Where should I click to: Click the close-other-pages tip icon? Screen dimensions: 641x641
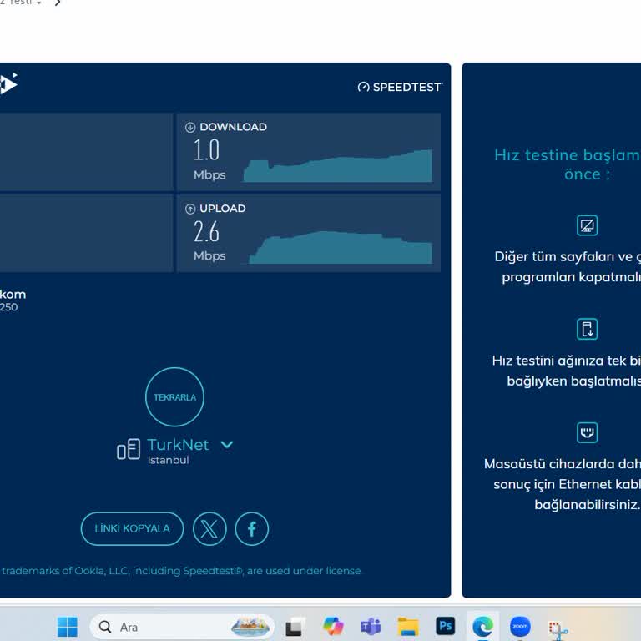[x=588, y=225]
